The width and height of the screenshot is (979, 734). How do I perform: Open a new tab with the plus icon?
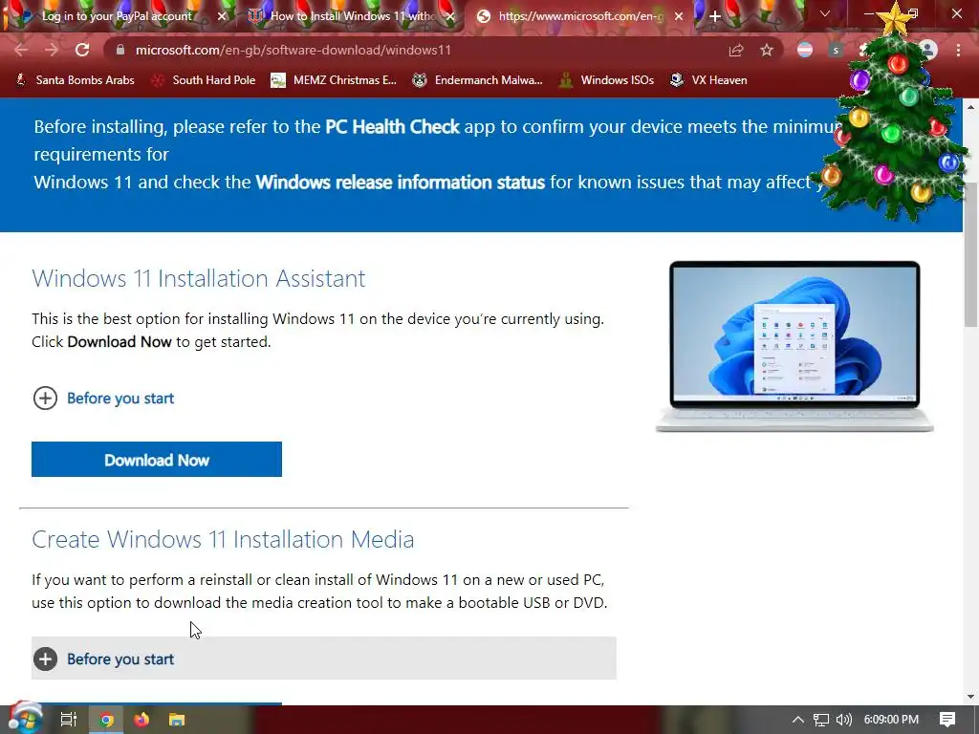click(715, 16)
